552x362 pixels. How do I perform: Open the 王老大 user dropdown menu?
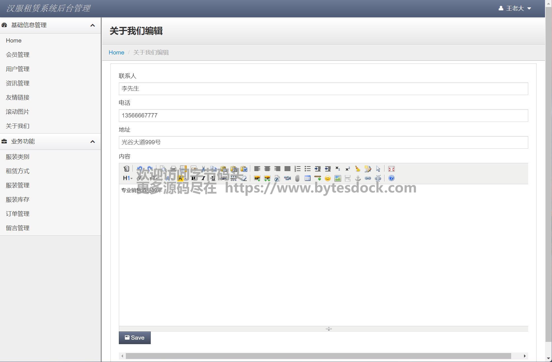point(515,8)
